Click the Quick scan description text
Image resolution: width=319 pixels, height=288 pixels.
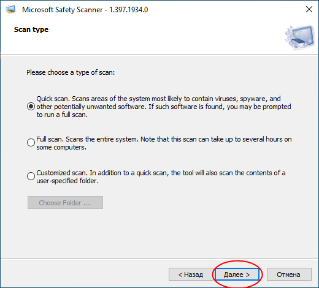pyautogui.click(x=164, y=107)
